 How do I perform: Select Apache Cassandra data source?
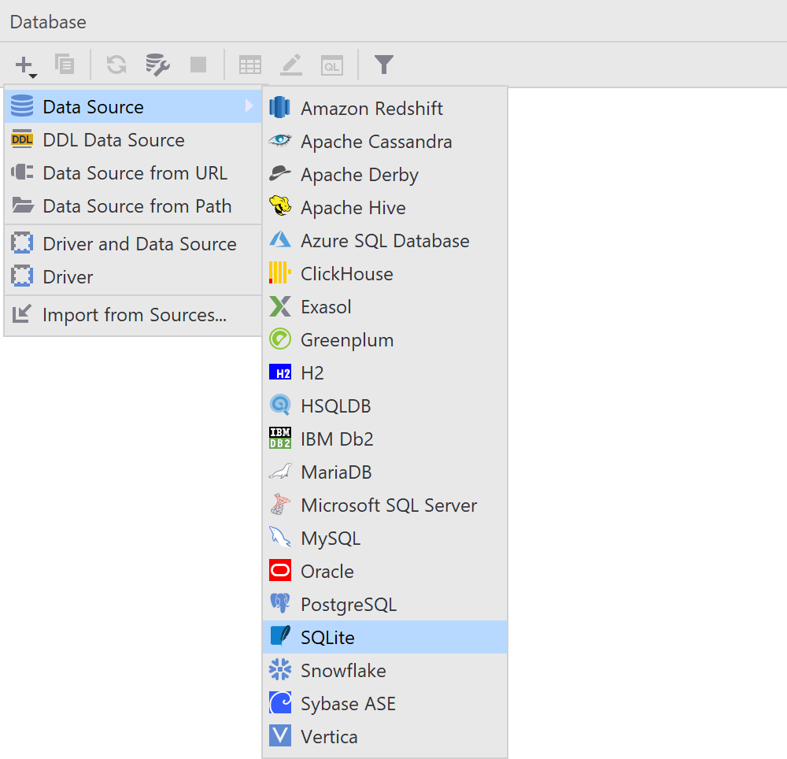click(x=385, y=141)
